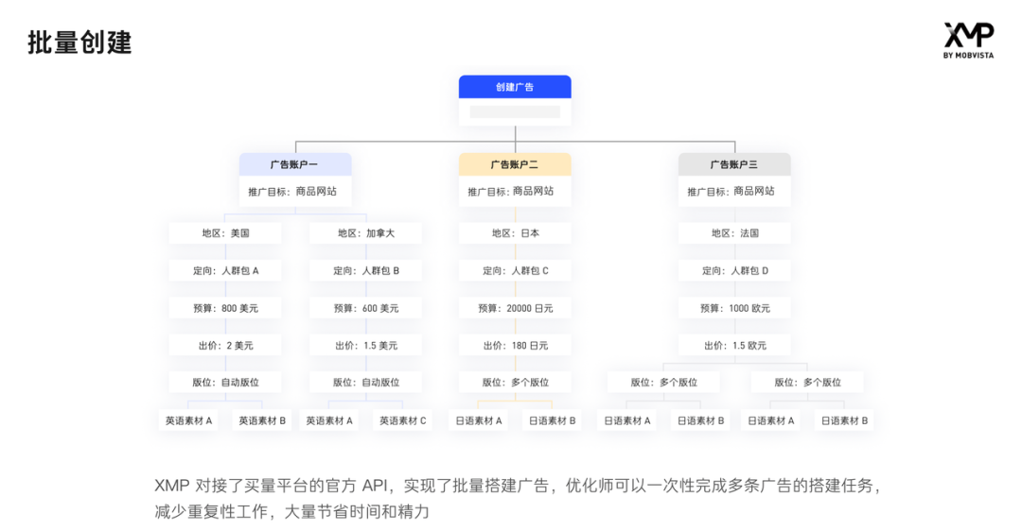Viewport: 1022px width, 531px height.
Task: Choose the 出价: 180 日元 box
Action: (x=515, y=346)
